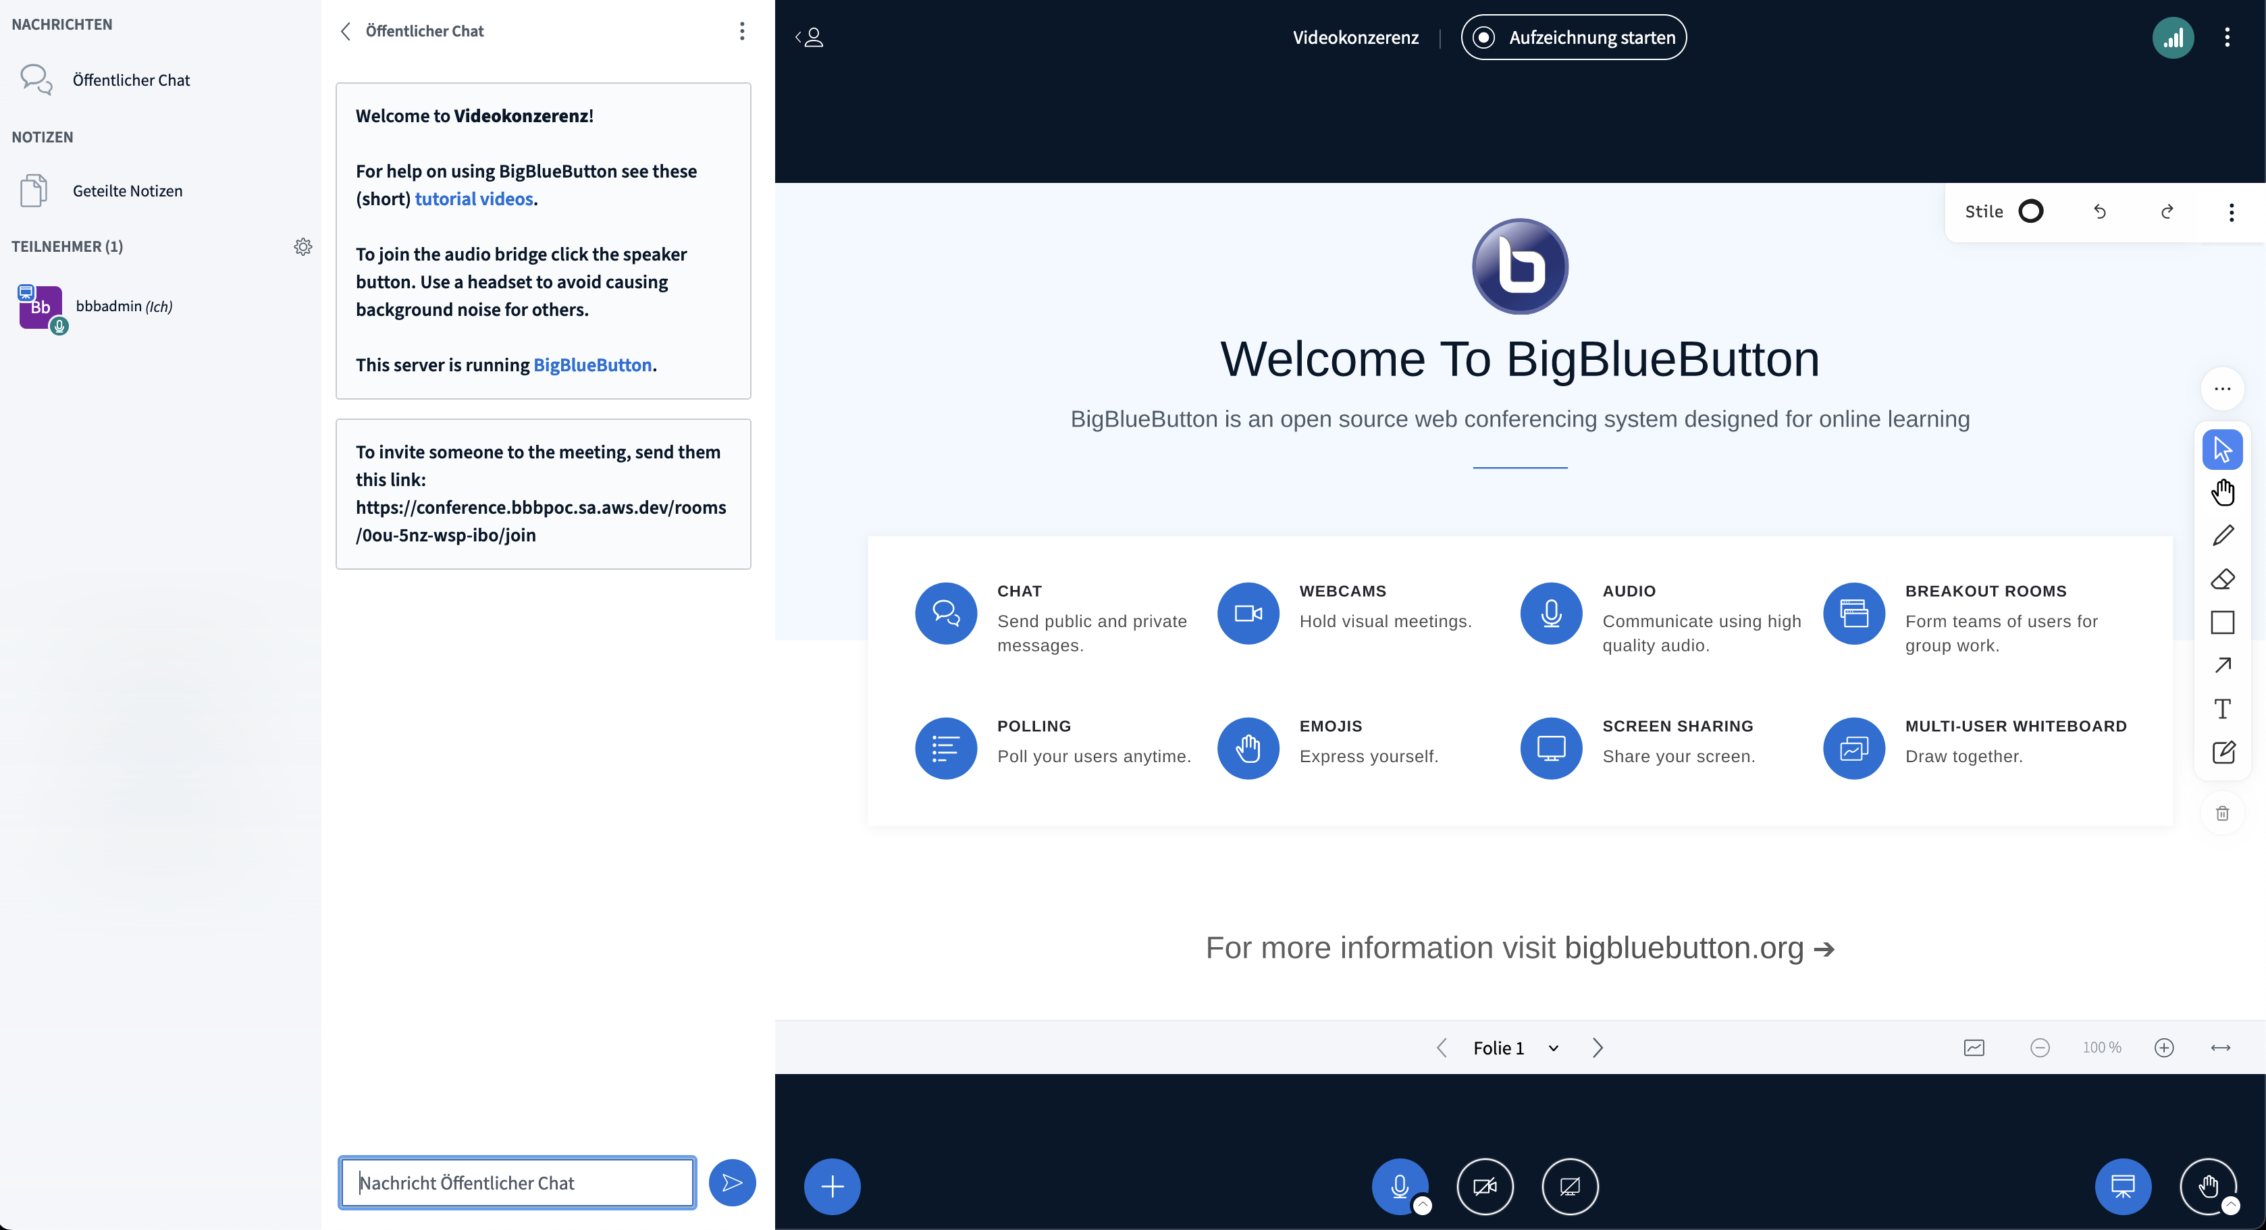Screen dimensions: 2266x1230
Task: Select the Eraser whiteboard tool
Action: [x=2222, y=579]
